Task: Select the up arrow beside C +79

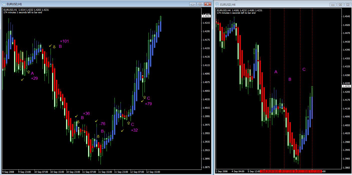Action: point(144,97)
